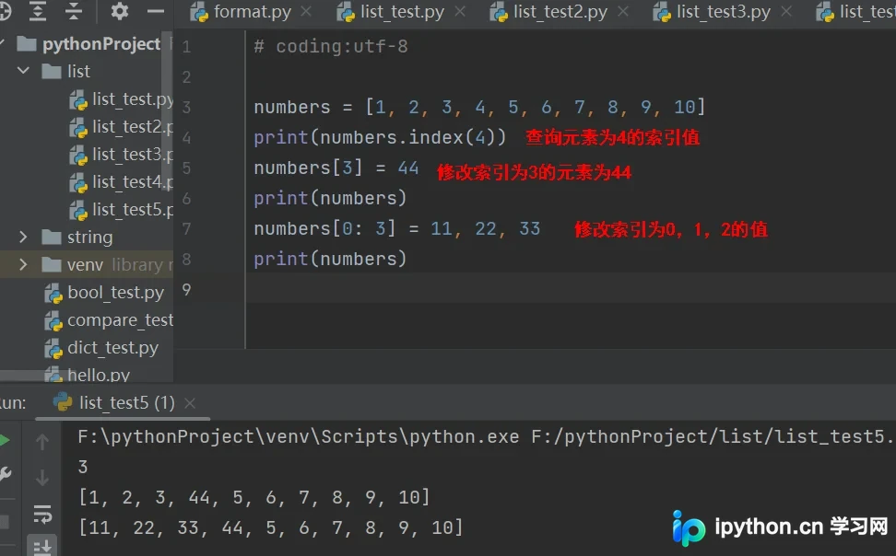Click the 'print(numbers.index(4))' code line
The image size is (896, 556).
[x=380, y=137]
